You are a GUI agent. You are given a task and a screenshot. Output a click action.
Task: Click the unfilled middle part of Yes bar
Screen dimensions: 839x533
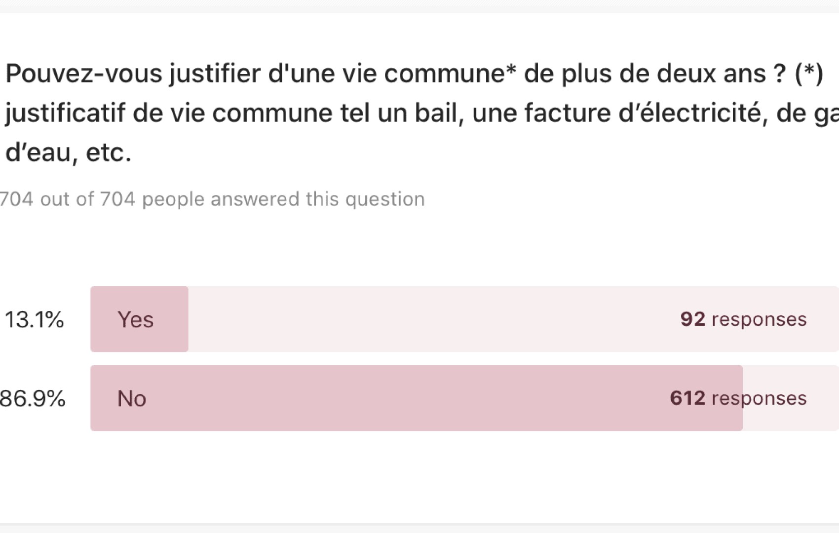click(419, 319)
